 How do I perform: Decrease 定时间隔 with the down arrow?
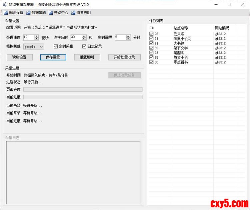128,39
